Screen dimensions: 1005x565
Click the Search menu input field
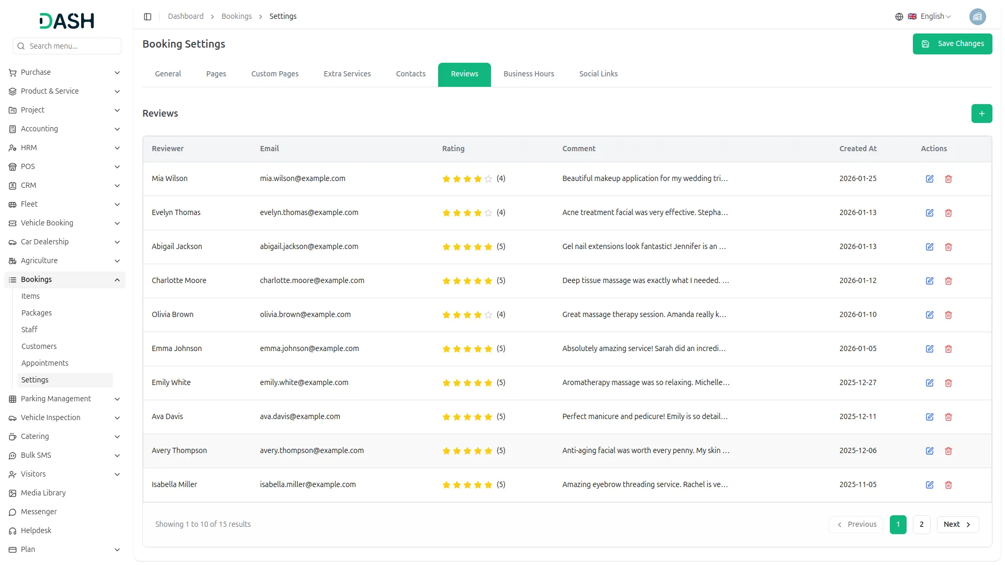pyautogui.click(x=67, y=46)
